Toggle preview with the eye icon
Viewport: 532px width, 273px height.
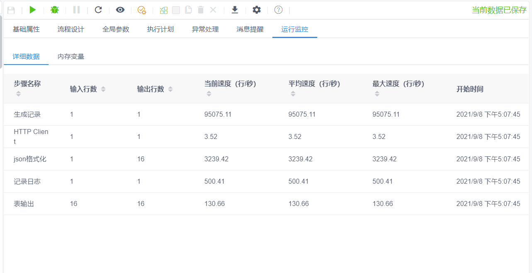tap(120, 10)
